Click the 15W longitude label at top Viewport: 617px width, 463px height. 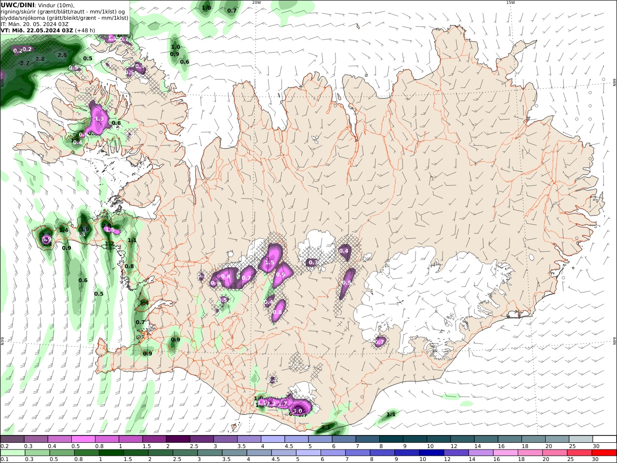pos(510,2)
